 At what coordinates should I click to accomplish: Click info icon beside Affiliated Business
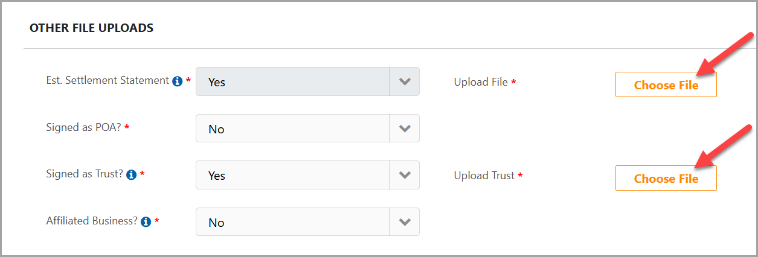(x=146, y=221)
